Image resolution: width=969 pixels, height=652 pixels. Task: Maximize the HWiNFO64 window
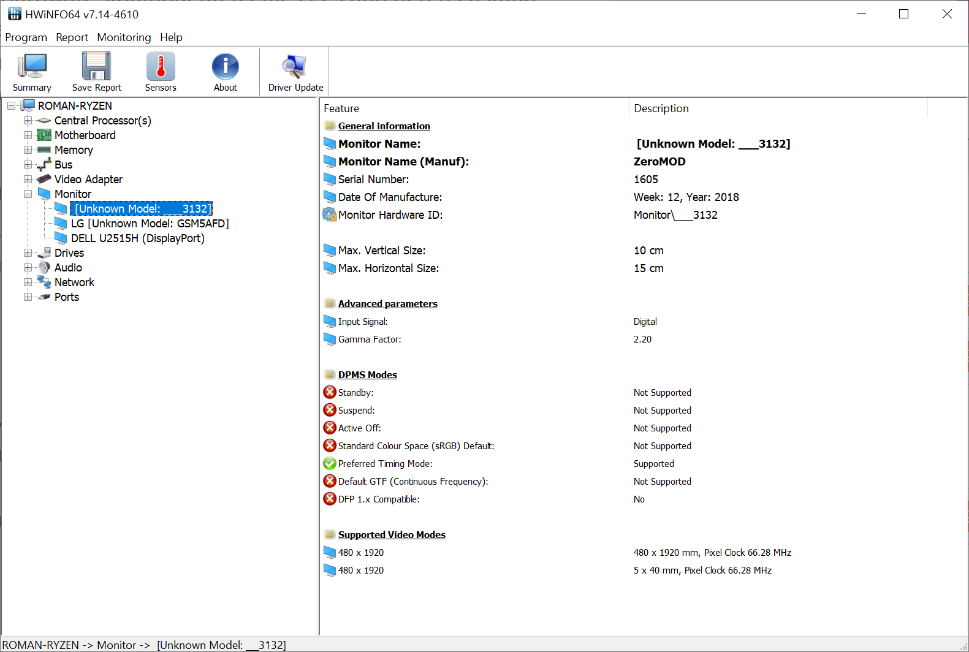[903, 13]
